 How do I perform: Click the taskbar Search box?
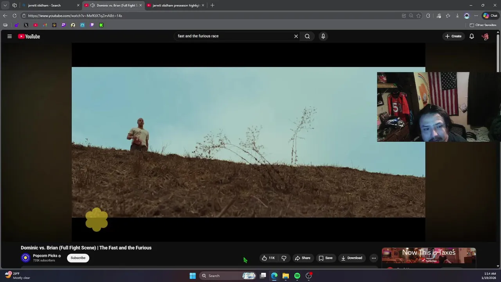tap(228, 276)
